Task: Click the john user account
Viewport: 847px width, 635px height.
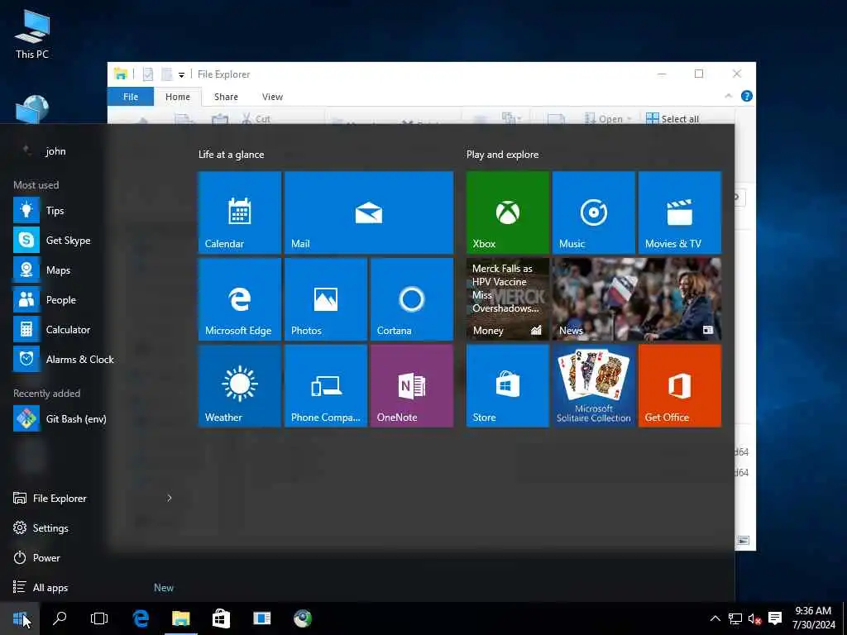Action: point(43,151)
